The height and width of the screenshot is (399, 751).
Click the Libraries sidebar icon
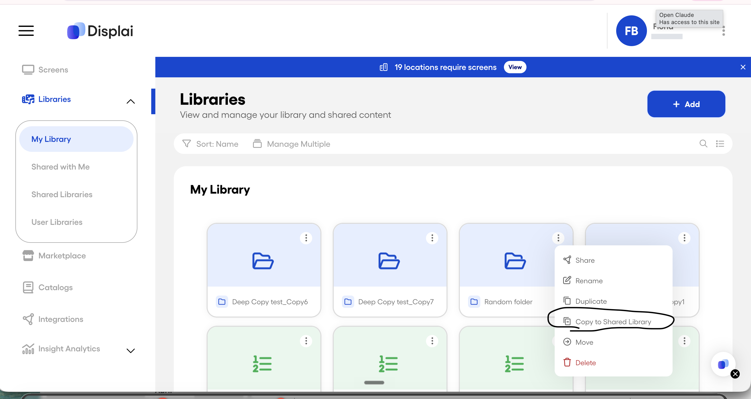28,99
